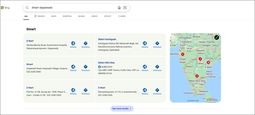Click Mumbai label on the map
The width and height of the screenshot is (255, 115).
[175, 54]
